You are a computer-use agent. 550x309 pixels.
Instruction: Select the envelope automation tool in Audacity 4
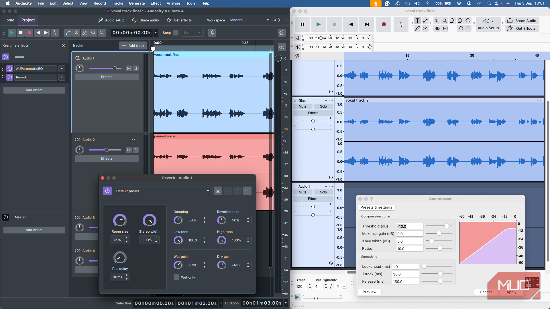click(68, 33)
